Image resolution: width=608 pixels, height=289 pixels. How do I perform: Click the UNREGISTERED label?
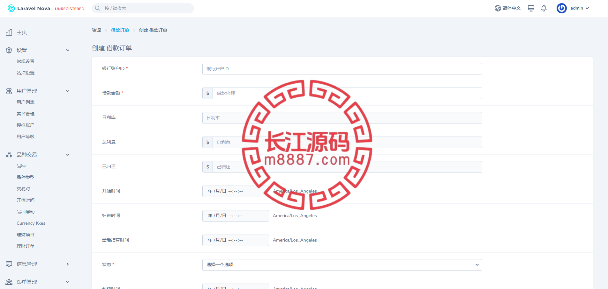pos(70,9)
